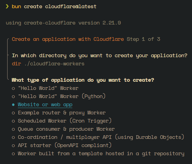This screenshot has width=192, height=164.
Task: Select Example router & proxy Worker bullet
Action: click(x=13, y=113)
